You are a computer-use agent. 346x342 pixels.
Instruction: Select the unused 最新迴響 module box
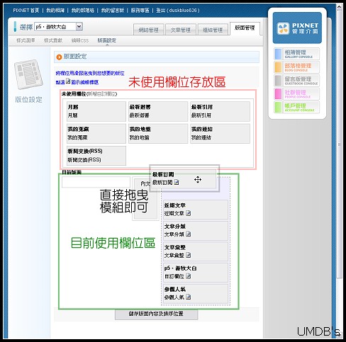click(x=158, y=111)
